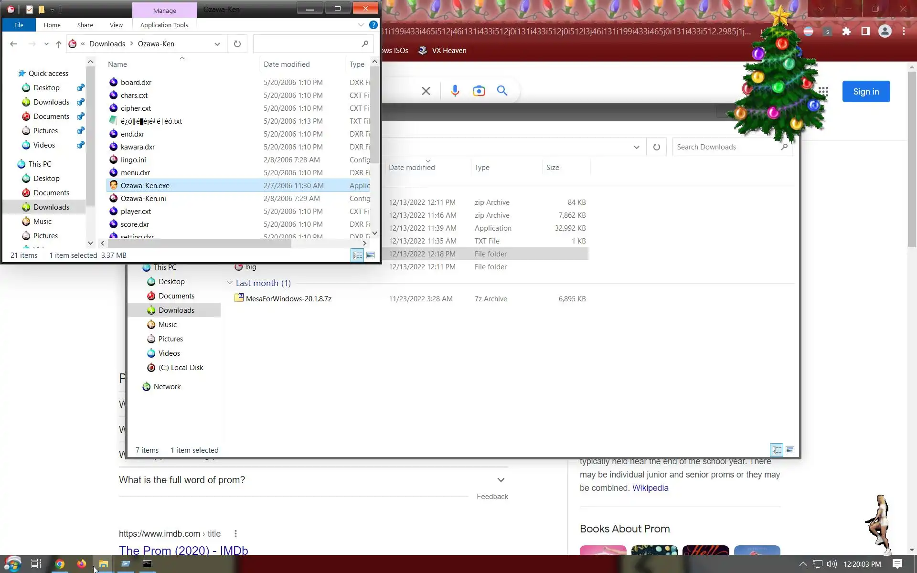Image resolution: width=917 pixels, height=573 pixels.
Task: Expand 'What is the full word of prom?'
Action: [501, 480]
